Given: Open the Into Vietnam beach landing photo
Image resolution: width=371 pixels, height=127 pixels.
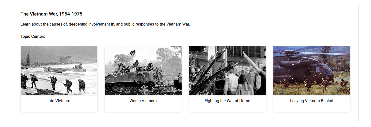Looking at the screenshot, I should [59, 70].
